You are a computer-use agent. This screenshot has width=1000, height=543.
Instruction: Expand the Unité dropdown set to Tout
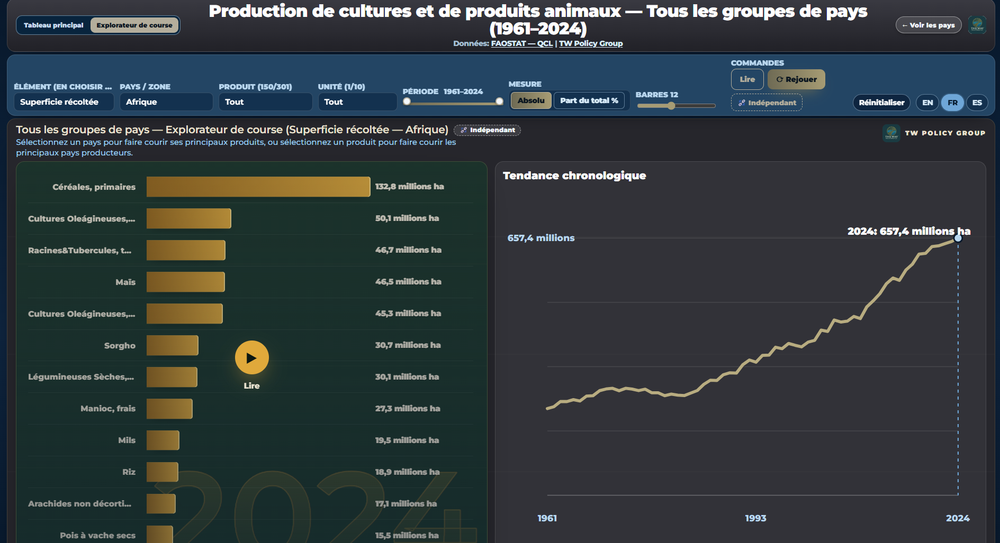coord(357,102)
